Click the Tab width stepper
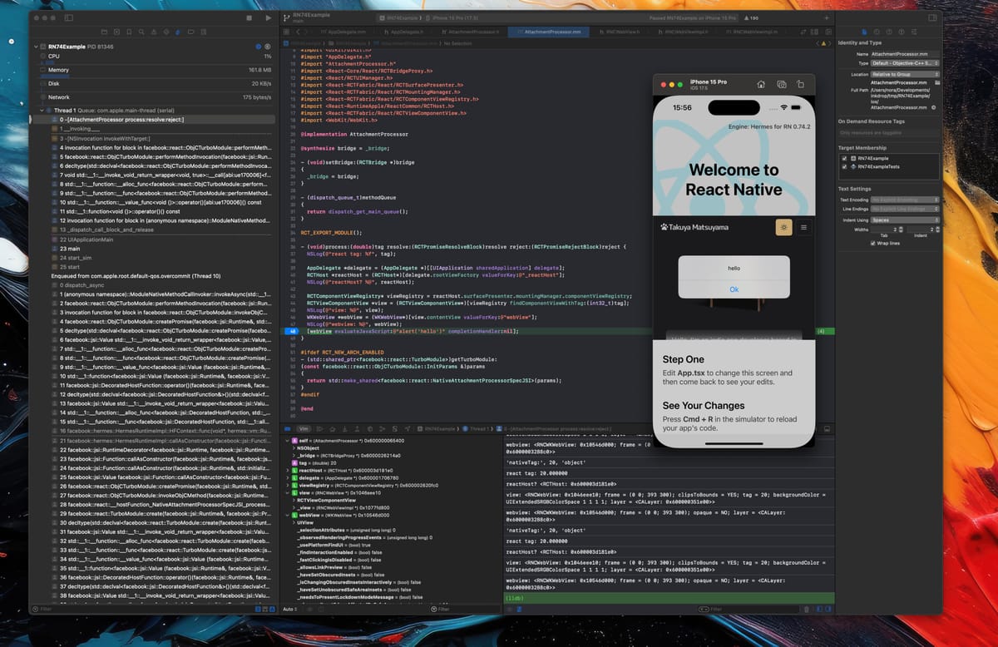 coord(901,230)
